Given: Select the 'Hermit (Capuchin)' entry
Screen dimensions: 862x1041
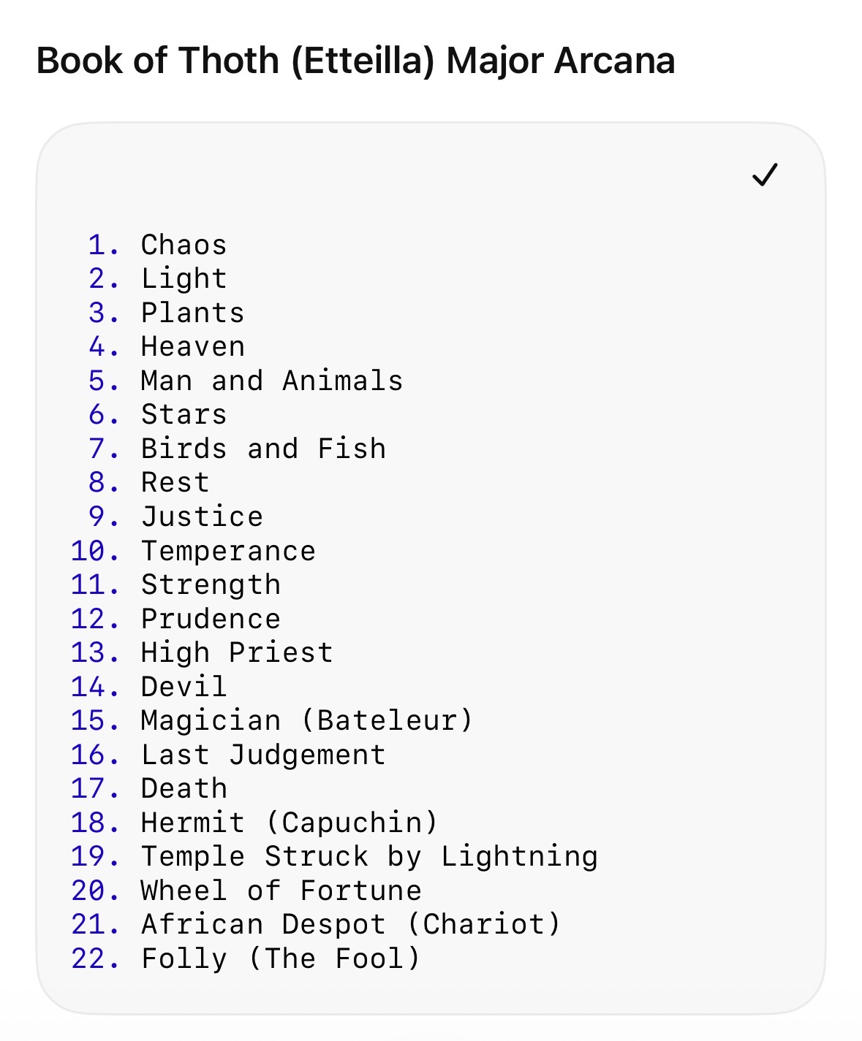Looking at the screenshot, I should [290, 823].
